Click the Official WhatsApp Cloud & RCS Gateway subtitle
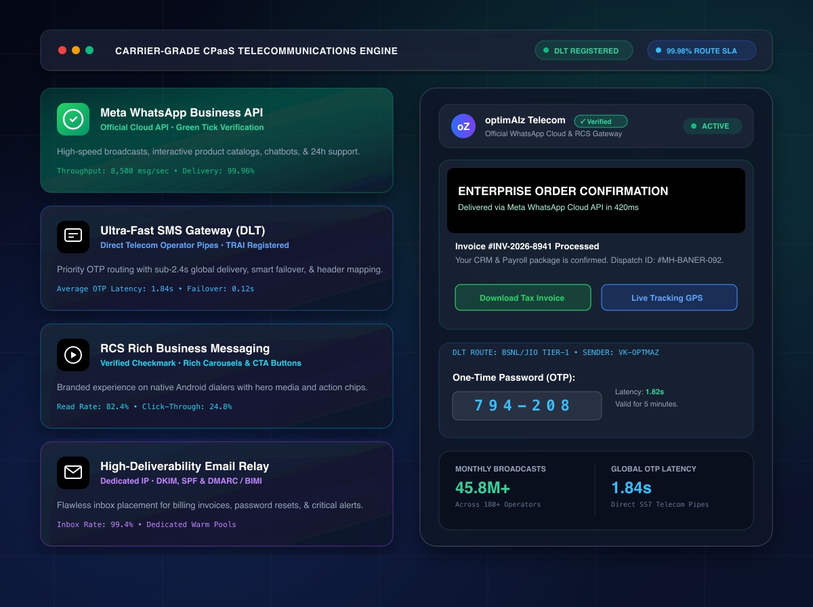The width and height of the screenshot is (813, 607). pyautogui.click(x=554, y=133)
